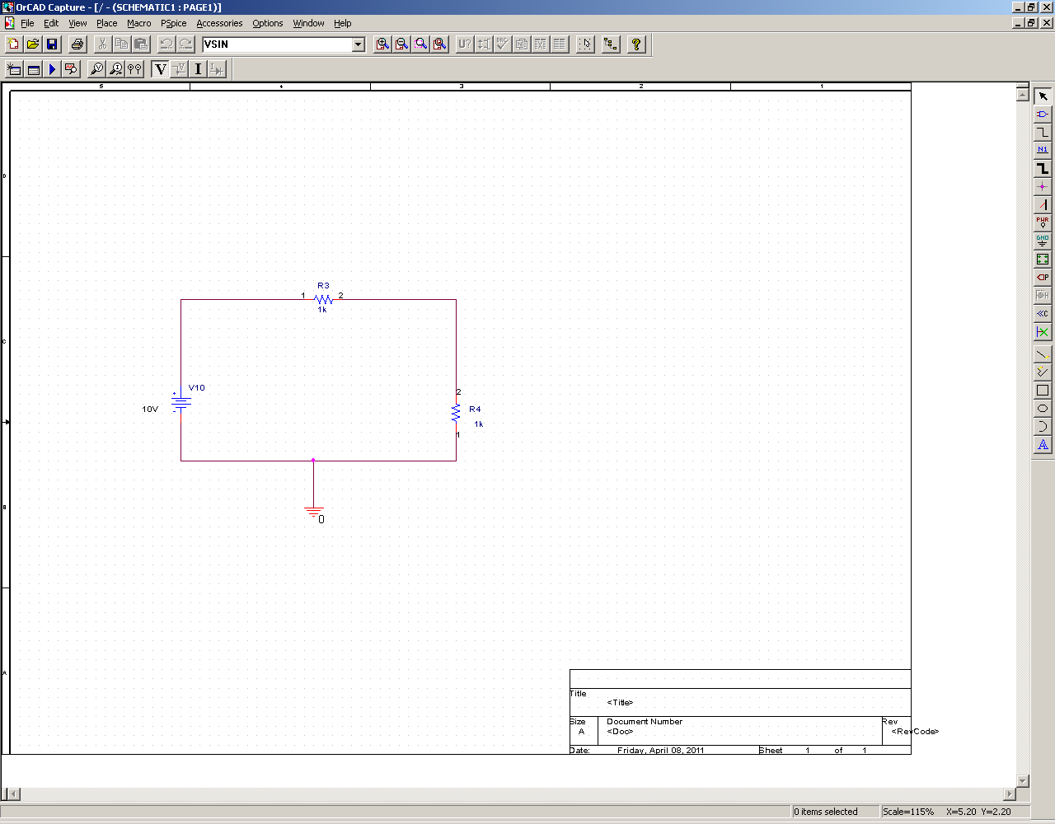Select the Place Arc tool
The height and width of the screenshot is (824, 1055).
[1043, 427]
